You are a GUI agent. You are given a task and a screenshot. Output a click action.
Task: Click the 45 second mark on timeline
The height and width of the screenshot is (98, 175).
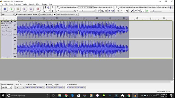coord(137,18)
